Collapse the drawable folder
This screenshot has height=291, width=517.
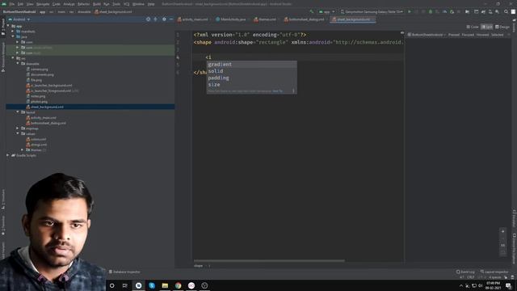(18, 63)
